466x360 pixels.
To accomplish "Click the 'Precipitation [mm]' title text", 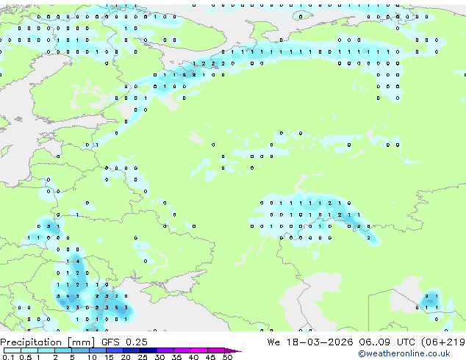I will (48, 342).
